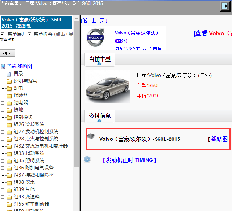Click the folder icon for 组26 冷却系统
232x211 pixels.
click(x=9, y=125)
